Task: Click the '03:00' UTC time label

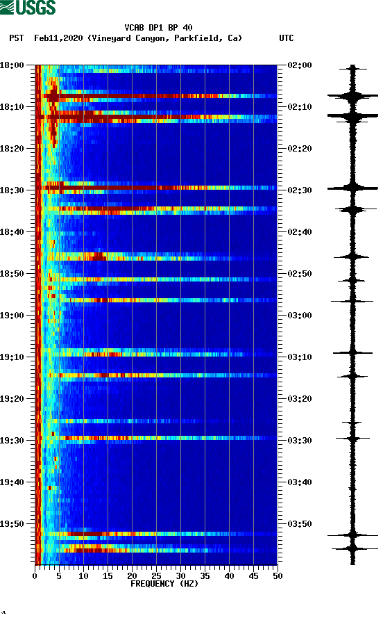Action: coord(300,316)
